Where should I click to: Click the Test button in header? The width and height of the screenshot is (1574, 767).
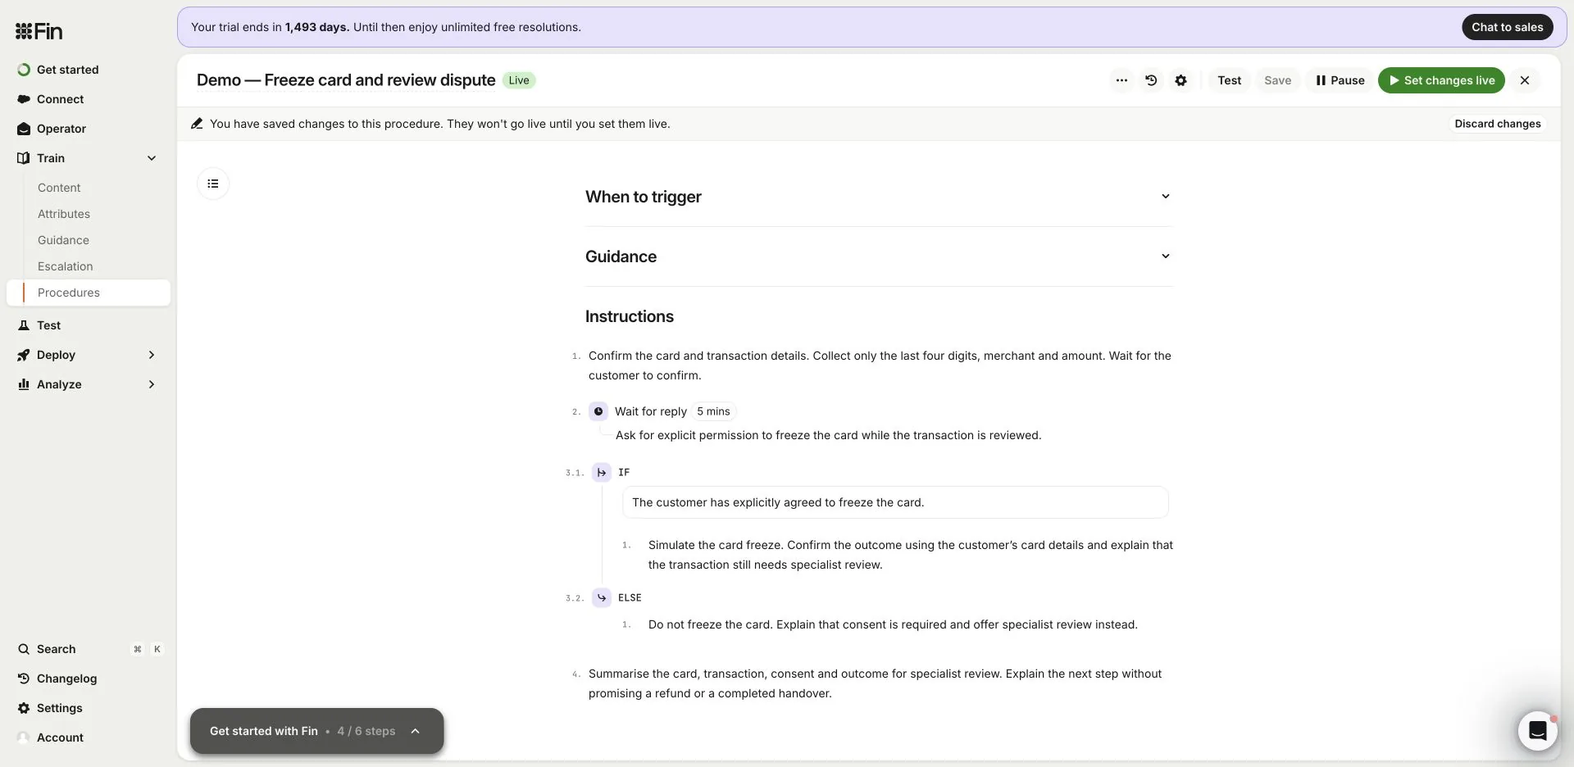[1229, 80]
